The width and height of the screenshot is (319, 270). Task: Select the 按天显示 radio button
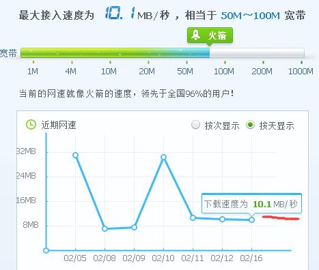(x=250, y=125)
